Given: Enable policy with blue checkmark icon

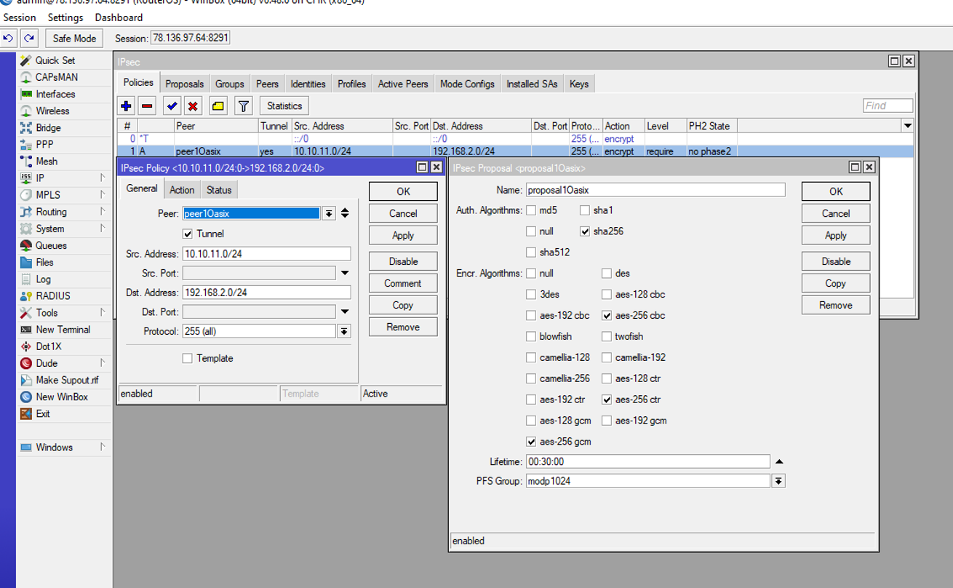Looking at the screenshot, I should (x=172, y=106).
